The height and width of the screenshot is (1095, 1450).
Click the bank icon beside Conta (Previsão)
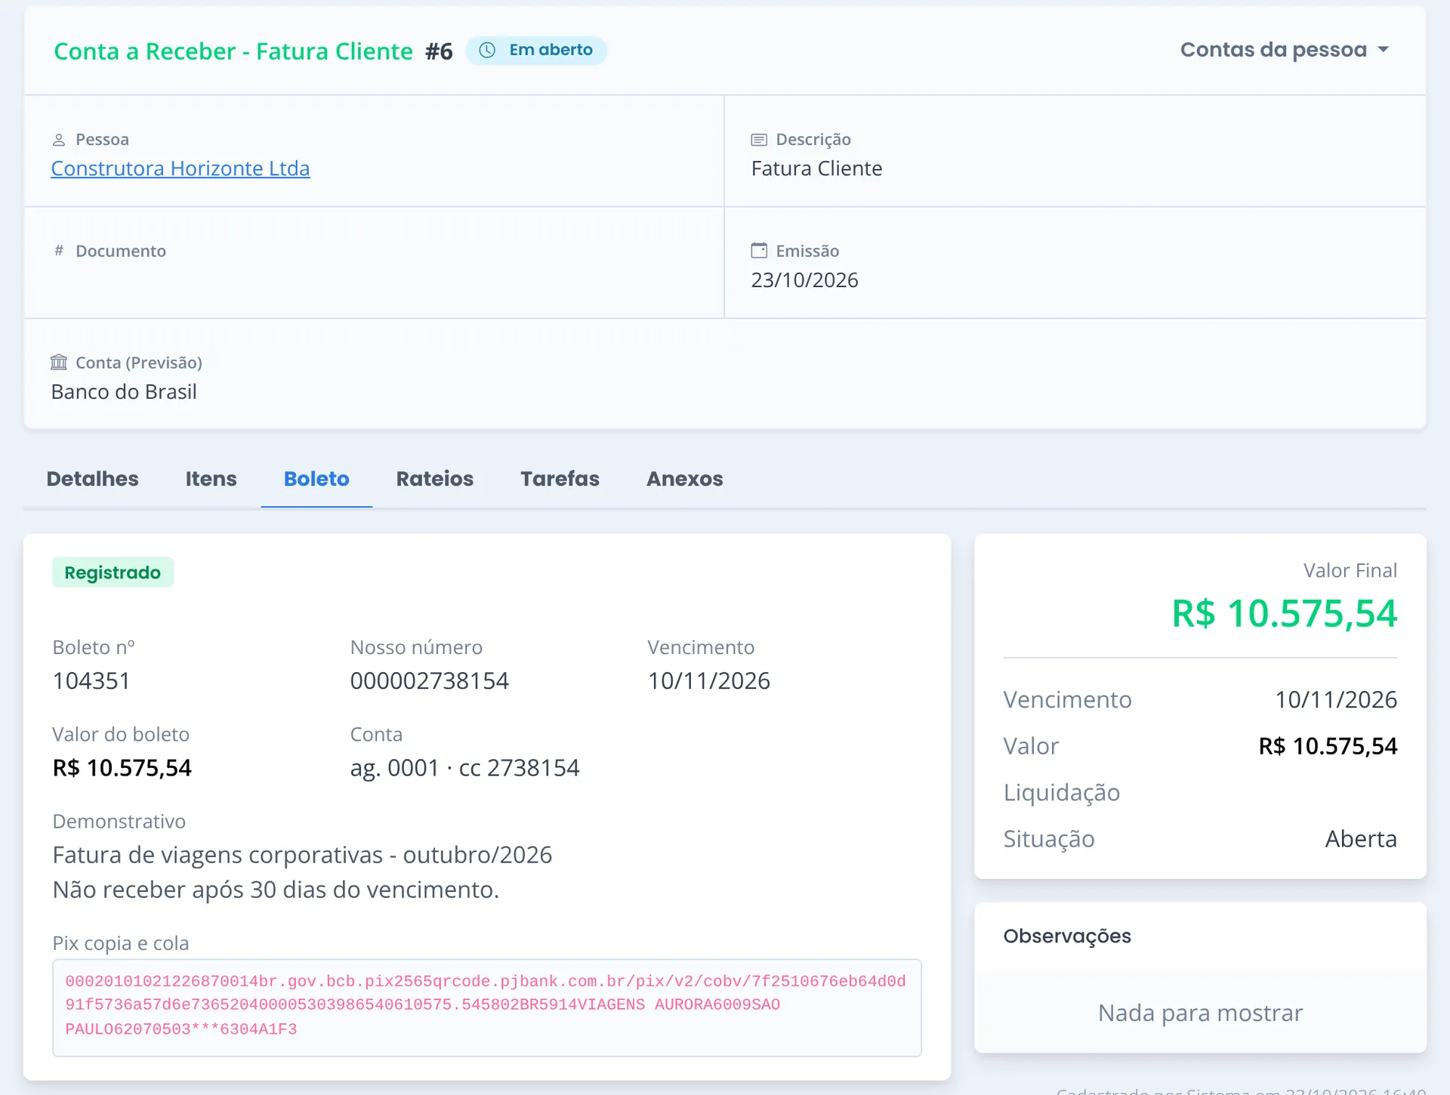59,362
